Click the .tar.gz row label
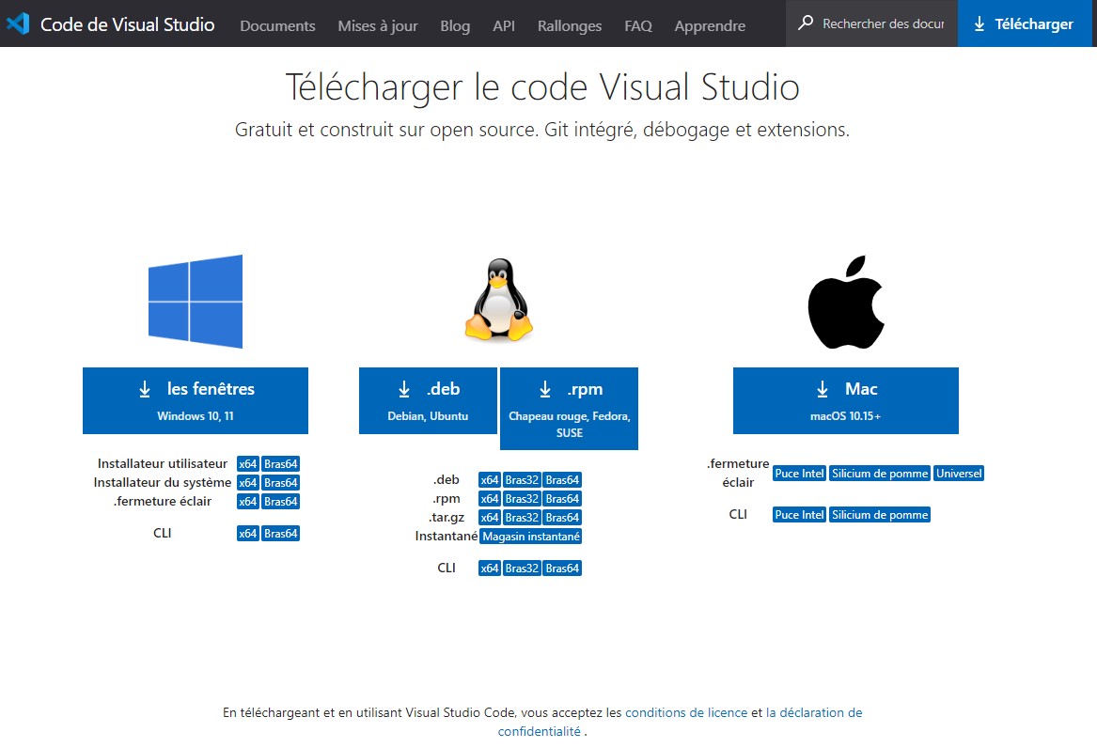The image size is (1097, 748). pos(447,518)
